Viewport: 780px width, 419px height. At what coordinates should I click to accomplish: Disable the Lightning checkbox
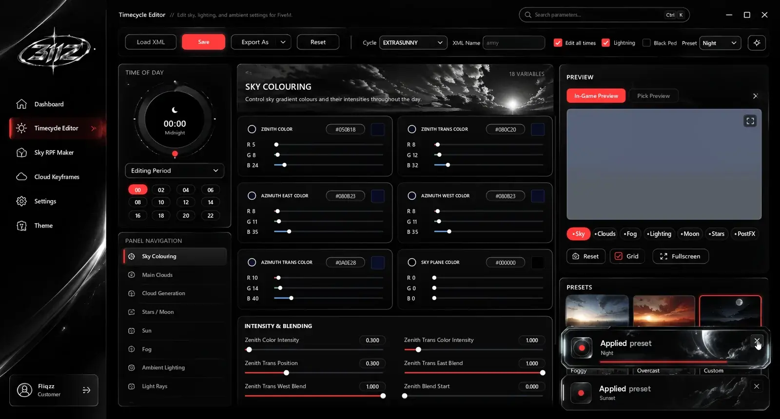click(x=606, y=43)
